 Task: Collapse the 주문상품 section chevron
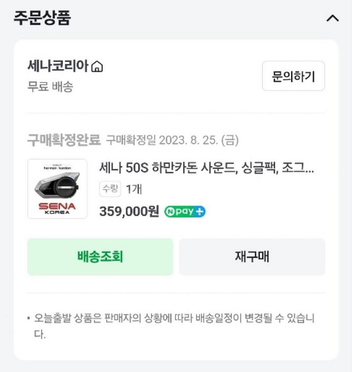tap(332, 18)
